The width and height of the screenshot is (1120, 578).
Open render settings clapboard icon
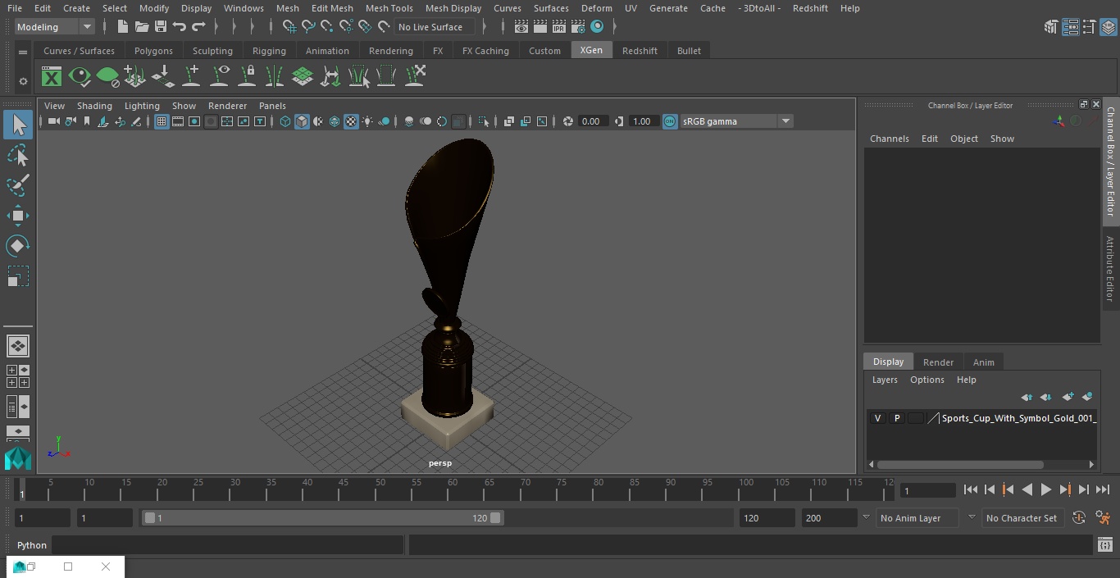[x=578, y=27]
